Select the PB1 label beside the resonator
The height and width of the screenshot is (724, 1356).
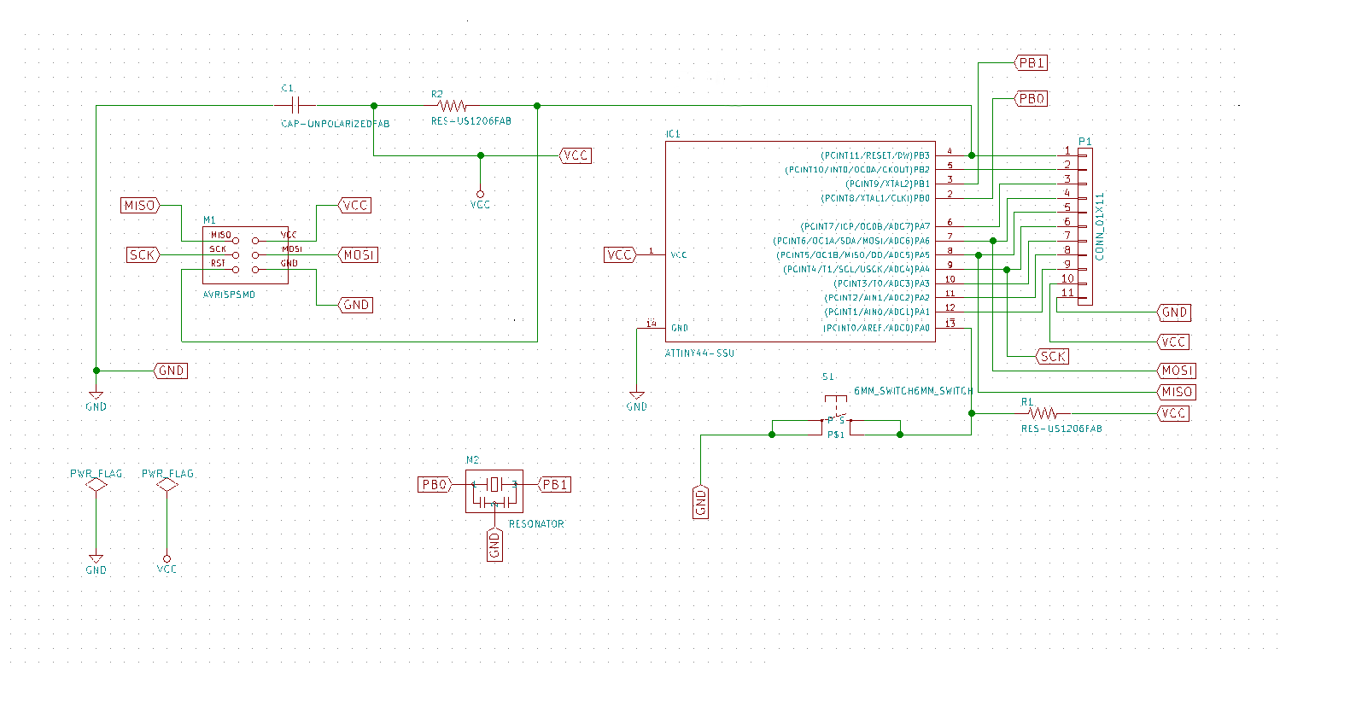pos(554,485)
